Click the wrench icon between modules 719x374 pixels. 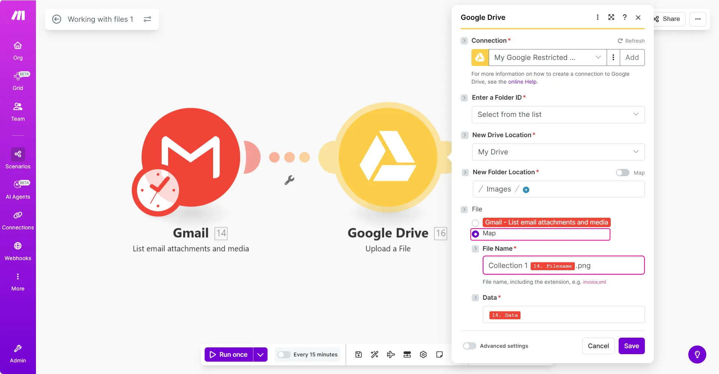289,180
